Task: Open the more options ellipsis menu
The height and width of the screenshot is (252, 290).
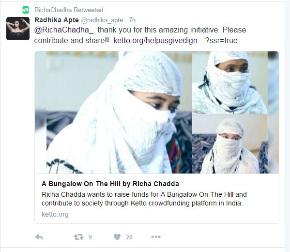Action: [156, 236]
